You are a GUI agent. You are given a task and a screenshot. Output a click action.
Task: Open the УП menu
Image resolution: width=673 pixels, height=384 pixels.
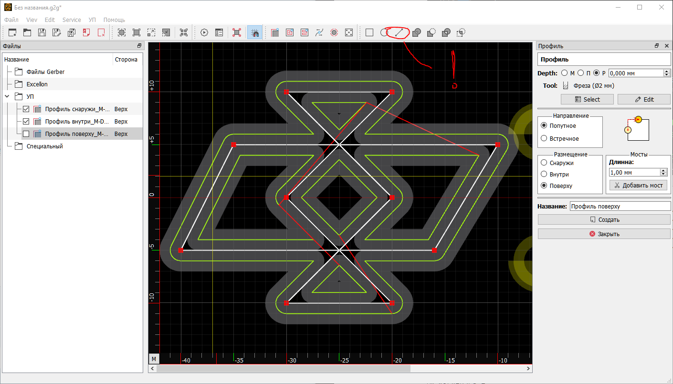[x=92, y=20]
